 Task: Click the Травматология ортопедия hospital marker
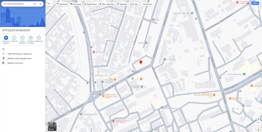click(113, 121)
